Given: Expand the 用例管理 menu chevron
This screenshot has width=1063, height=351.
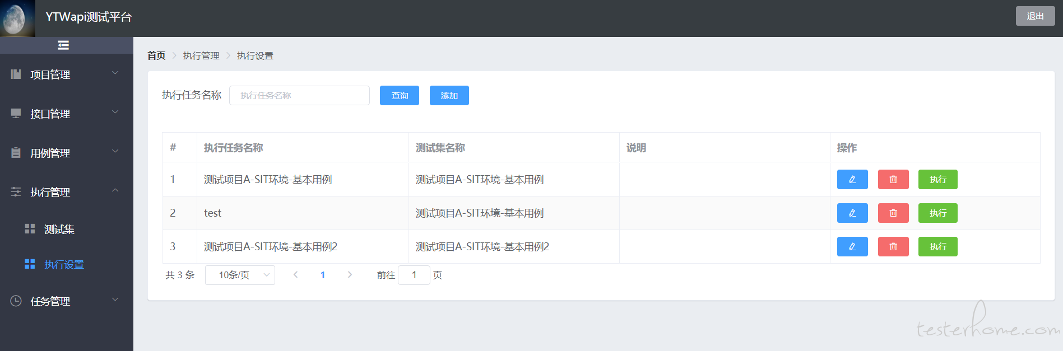Looking at the screenshot, I should [115, 151].
